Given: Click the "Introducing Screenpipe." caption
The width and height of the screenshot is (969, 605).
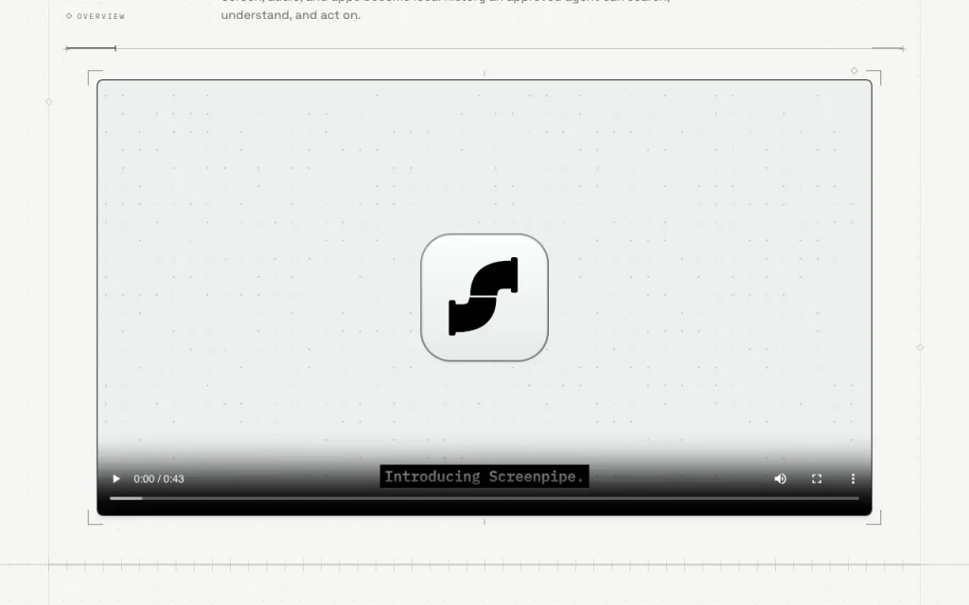Looking at the screenshot, I should click(x=484, y=476).
